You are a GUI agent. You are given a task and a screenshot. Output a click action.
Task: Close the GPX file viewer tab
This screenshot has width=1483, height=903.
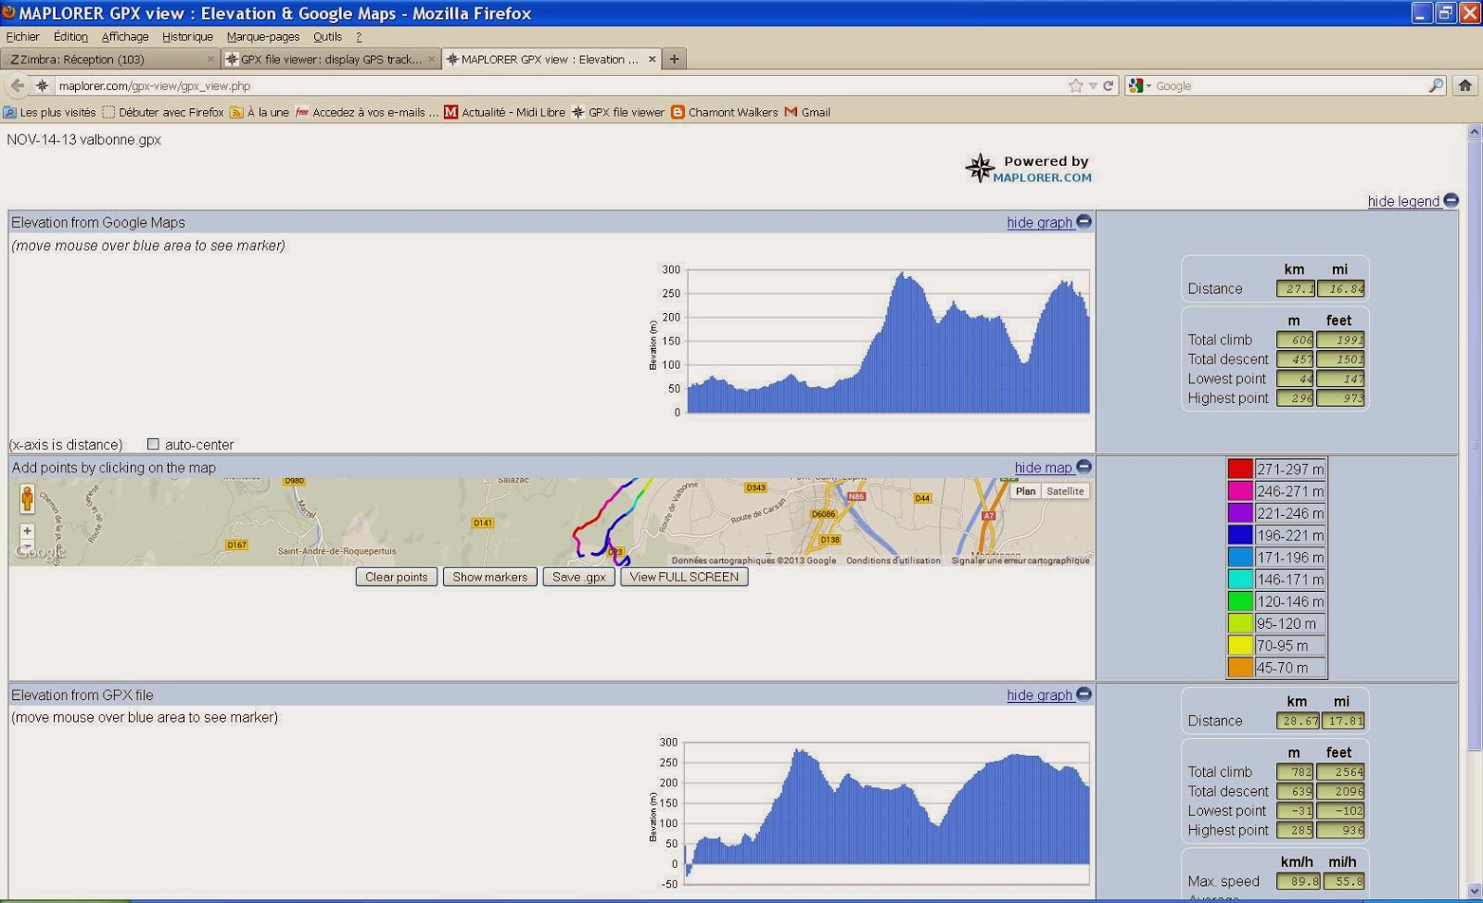[x=431, y=59]
